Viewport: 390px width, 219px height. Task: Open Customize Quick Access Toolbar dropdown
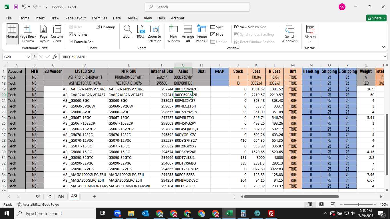click(46, 7)
